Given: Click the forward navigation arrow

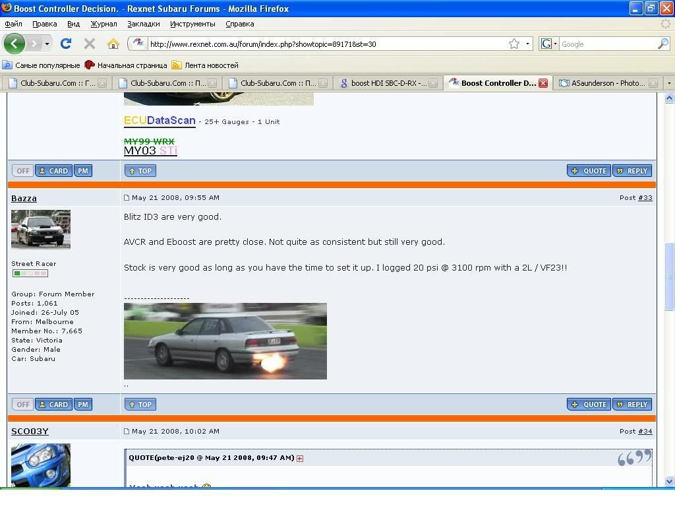Looking at the screenshot, I should pyautogui.click(x=34, y=44).
